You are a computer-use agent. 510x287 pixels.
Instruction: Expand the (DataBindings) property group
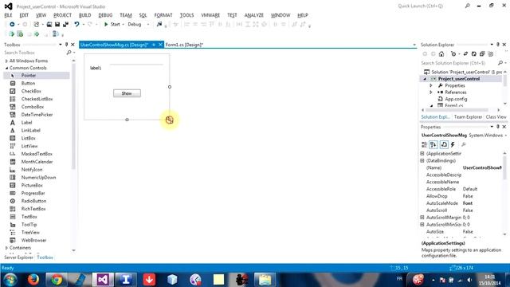point(422,160)
